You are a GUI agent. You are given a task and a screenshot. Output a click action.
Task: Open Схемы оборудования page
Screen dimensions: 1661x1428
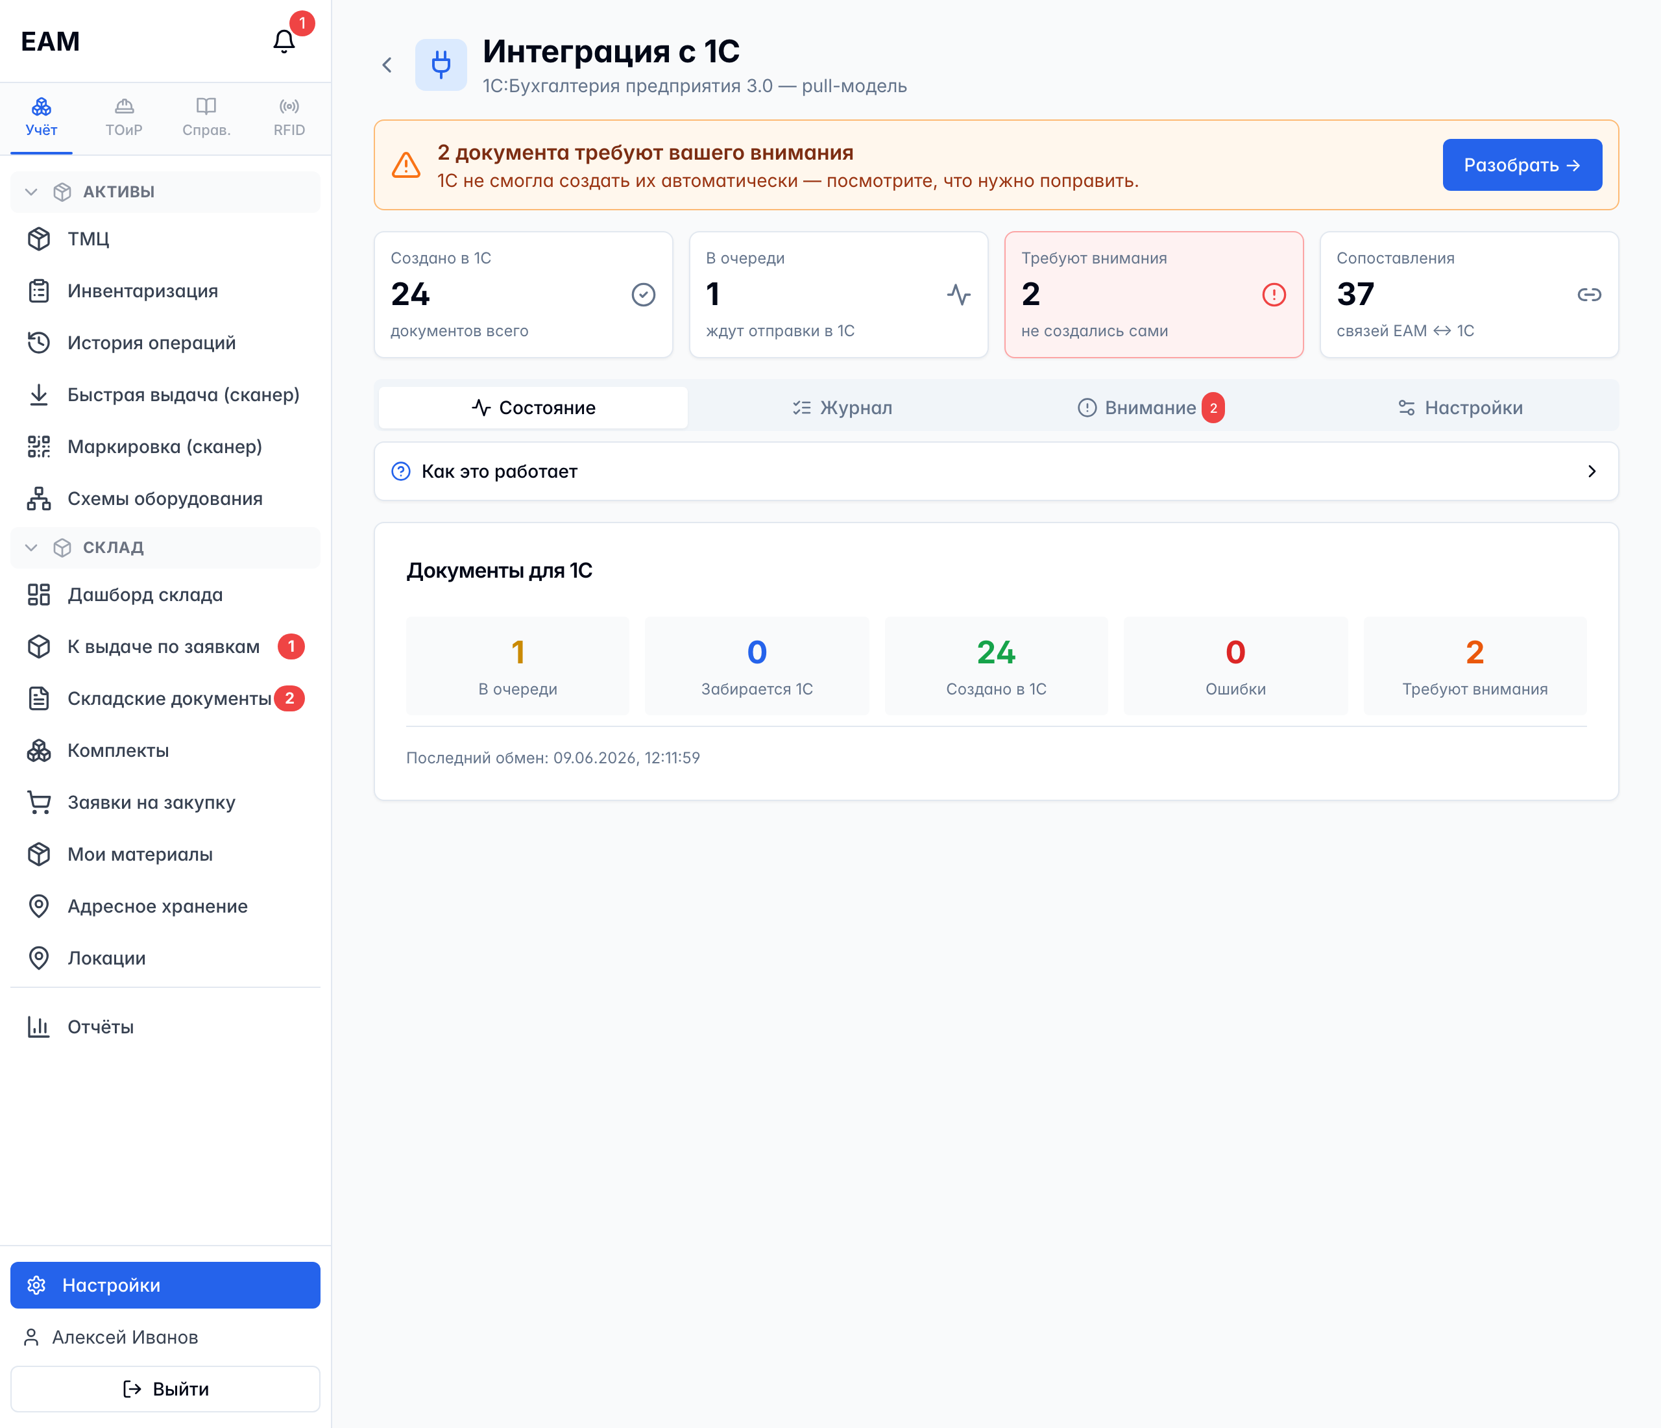(165, 499)
